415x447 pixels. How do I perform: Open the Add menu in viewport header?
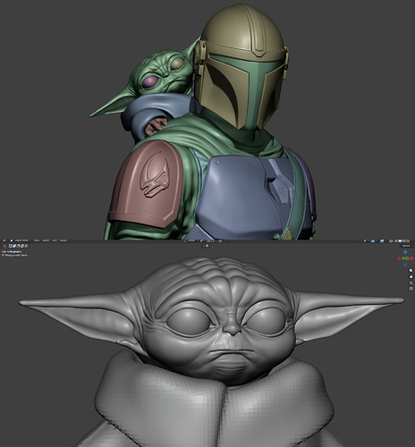(x=55, y=240)
